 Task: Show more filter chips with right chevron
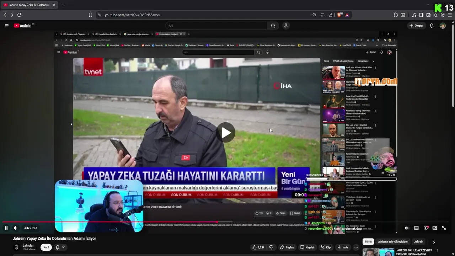click(x=434, y=242)
